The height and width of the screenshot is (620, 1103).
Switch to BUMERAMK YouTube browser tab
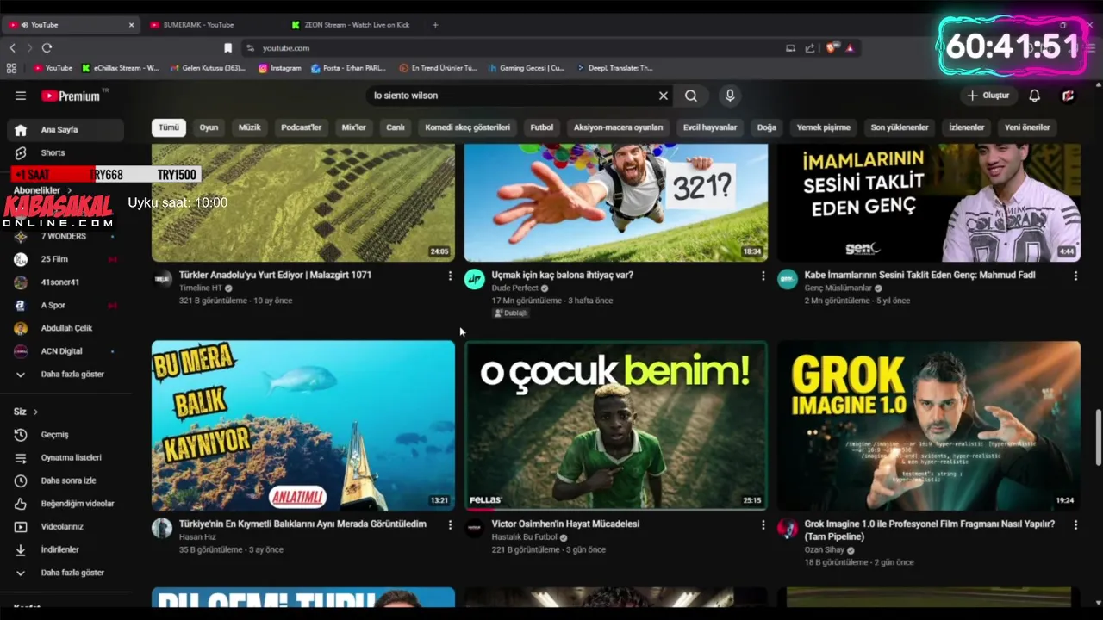click(214, 25)
